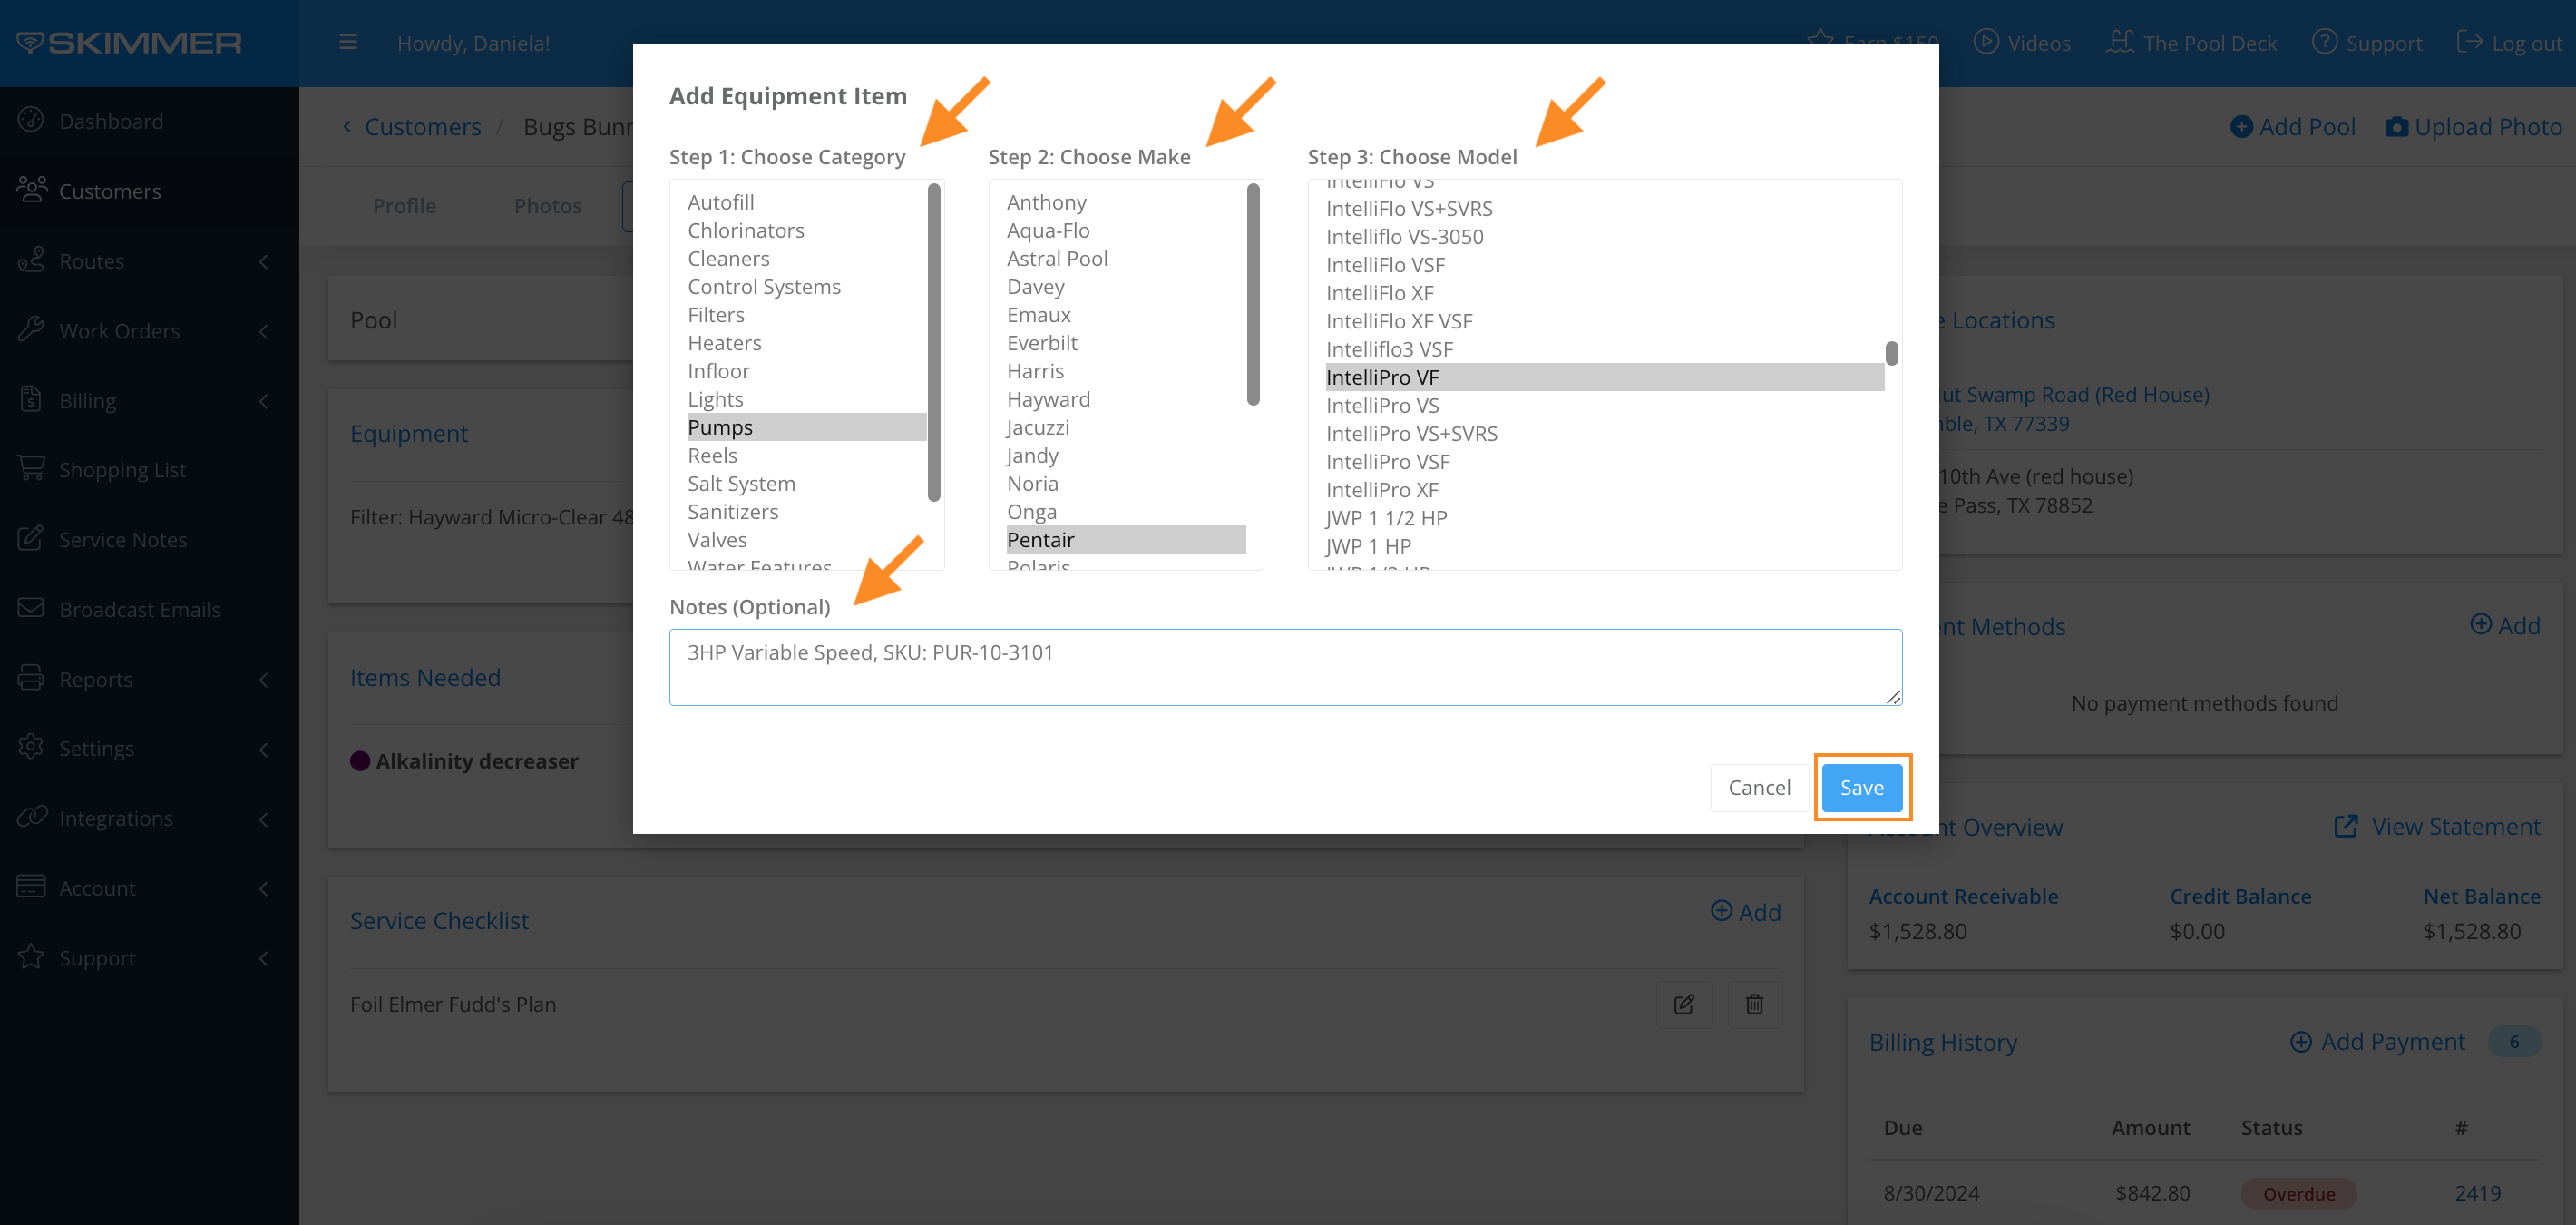
Task: Expand the sidebar Support submenu chevron
Action: click(x=264, y=958)
